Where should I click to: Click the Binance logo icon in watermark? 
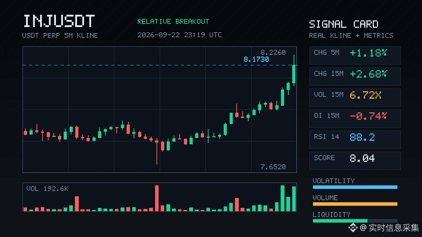(x=353, y=228)
